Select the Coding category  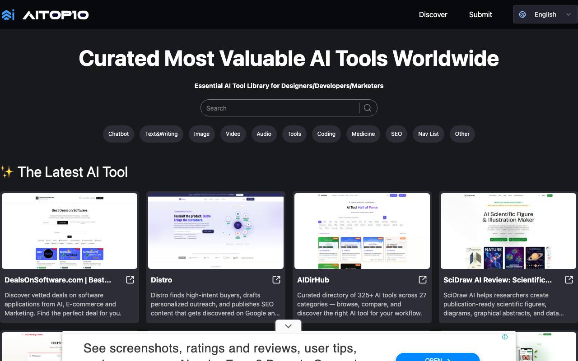[x=326, y=134]
